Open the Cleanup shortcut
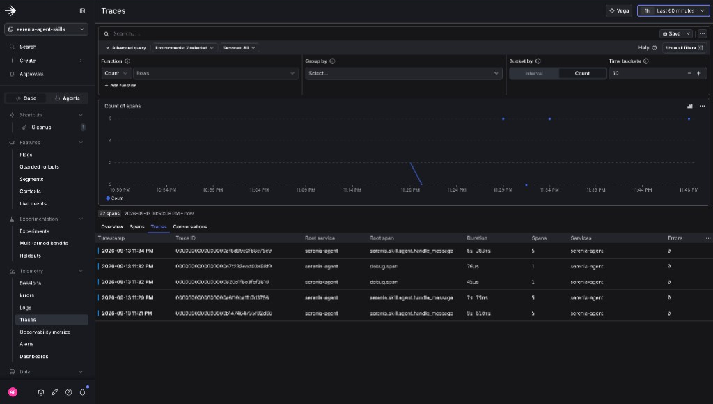Screen dimensions: 713x404 (41, 127)
